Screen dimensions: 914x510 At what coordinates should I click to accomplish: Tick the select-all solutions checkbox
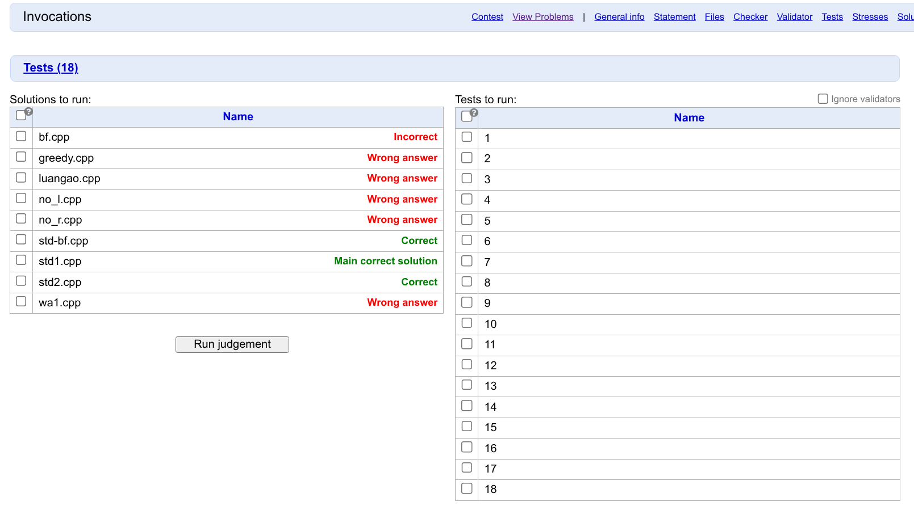(21, 116)
